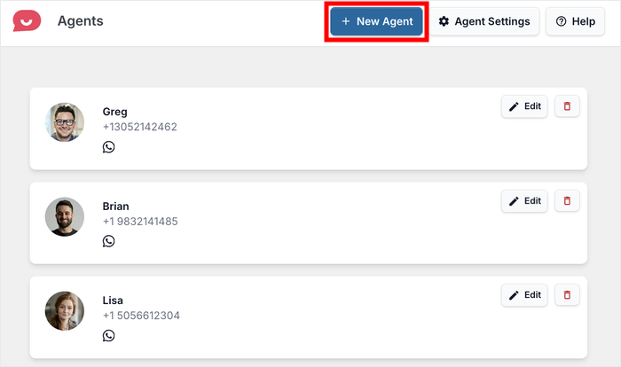Edit agent Brian
The width and height of the screenshot is (621, 367).
point(524,201)
